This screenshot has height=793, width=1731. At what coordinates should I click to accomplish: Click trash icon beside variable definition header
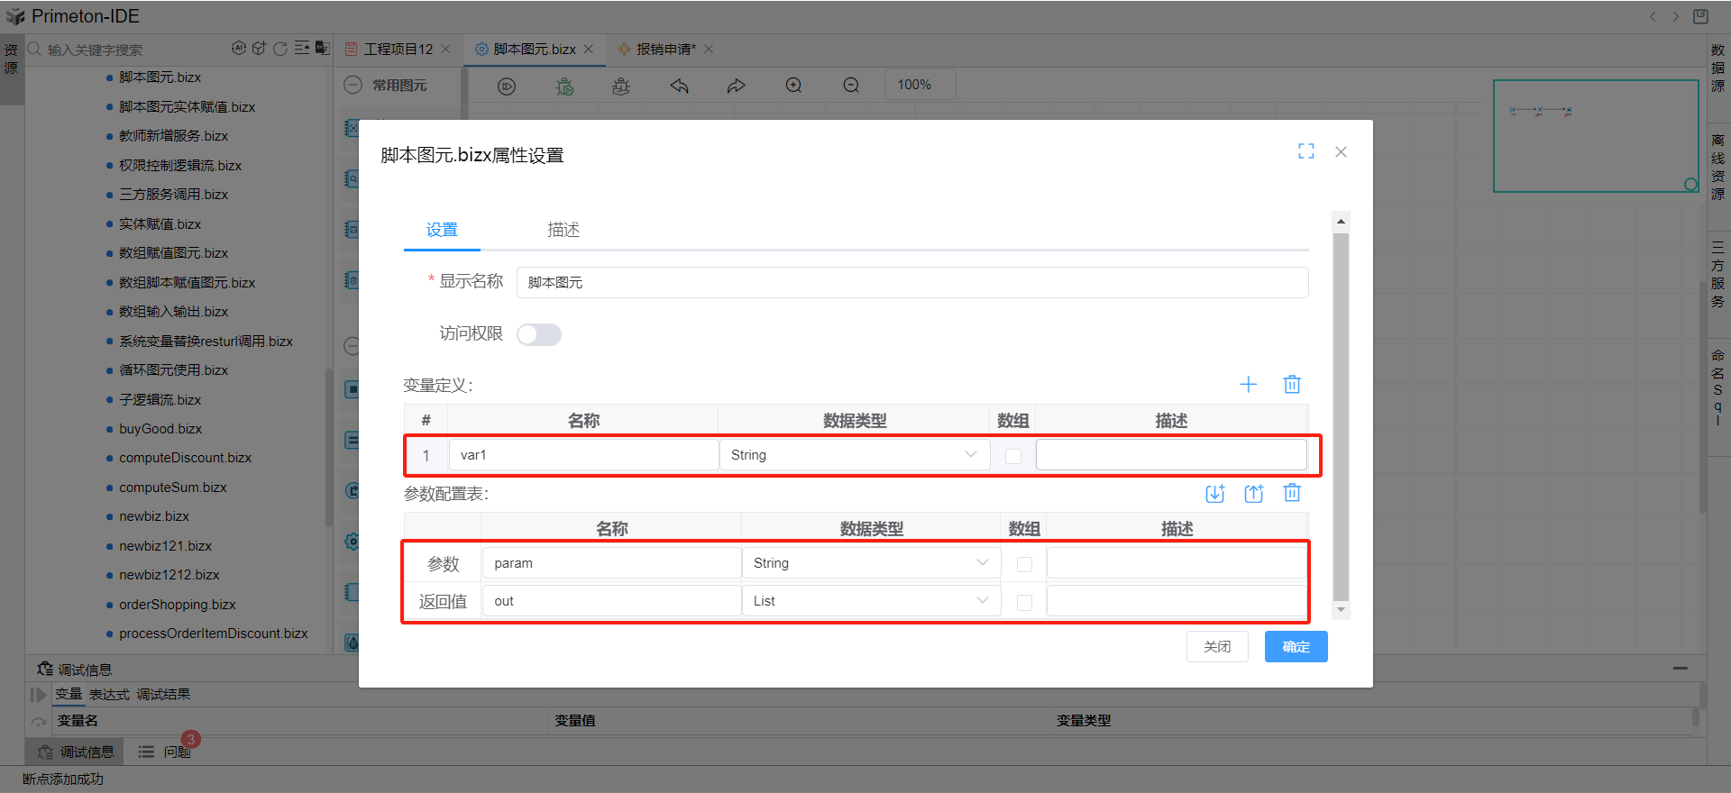1292,385
